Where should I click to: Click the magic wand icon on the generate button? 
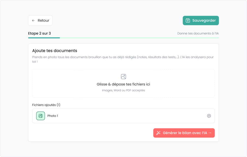pos(158,133)
